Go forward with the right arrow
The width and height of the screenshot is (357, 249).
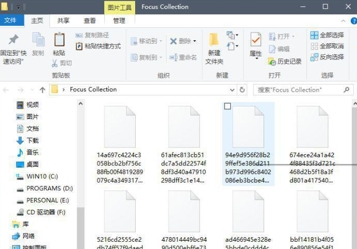click(x=21, y=90)
